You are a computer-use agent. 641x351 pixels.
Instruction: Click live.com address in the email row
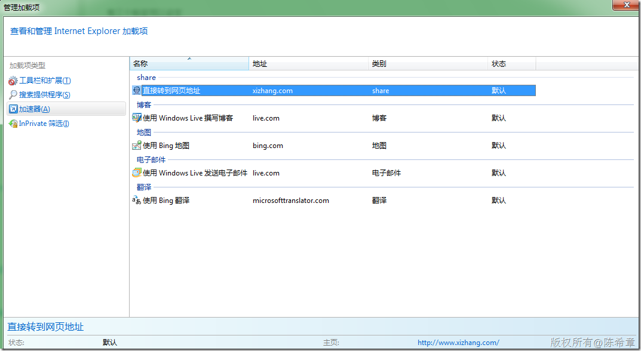[266, 173]
